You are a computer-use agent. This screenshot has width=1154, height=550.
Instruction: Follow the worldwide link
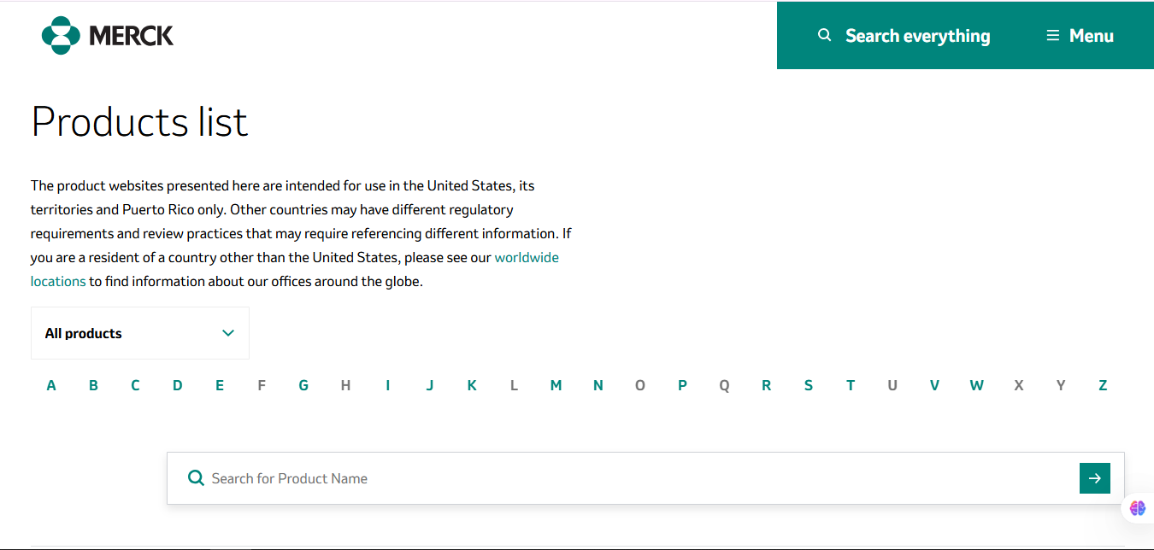(527, 257)
